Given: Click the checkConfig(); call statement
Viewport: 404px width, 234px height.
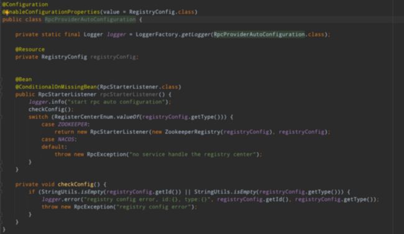Looking at the screenshot, I should (51, 109).
